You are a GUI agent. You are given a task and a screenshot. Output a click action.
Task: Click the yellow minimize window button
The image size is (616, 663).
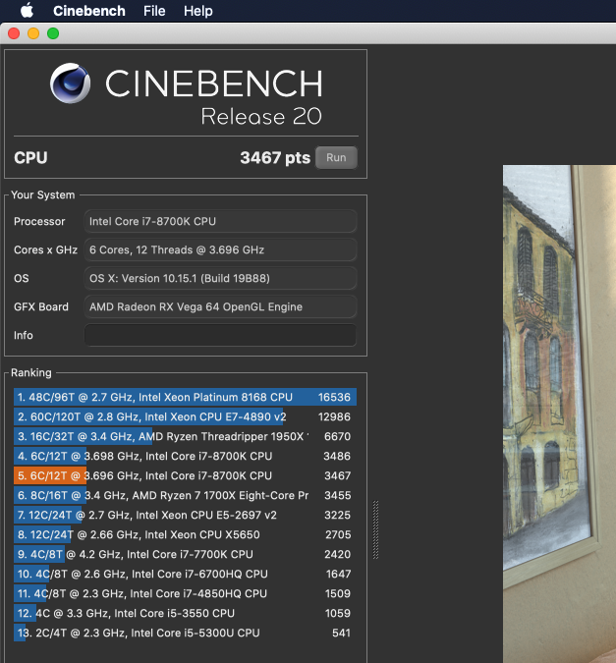coord(33,33)
